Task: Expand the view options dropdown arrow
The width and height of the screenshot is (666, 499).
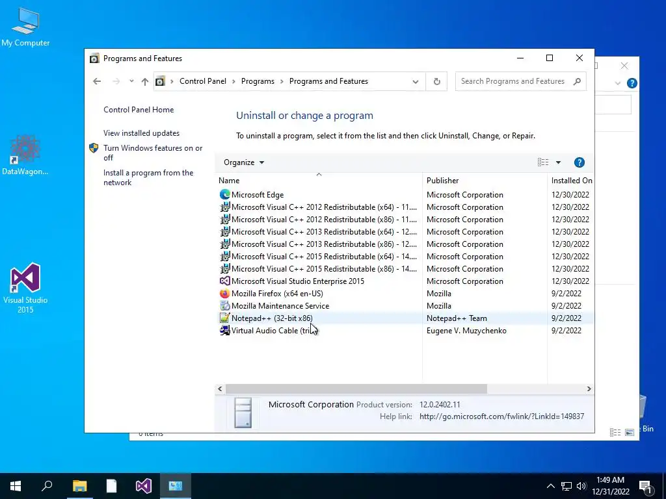Action: pyautogui.click(x=558, y=162)
